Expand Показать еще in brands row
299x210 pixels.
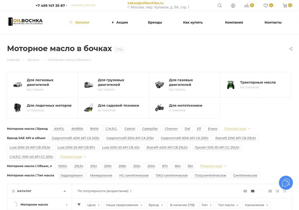(x=235, y=129)
